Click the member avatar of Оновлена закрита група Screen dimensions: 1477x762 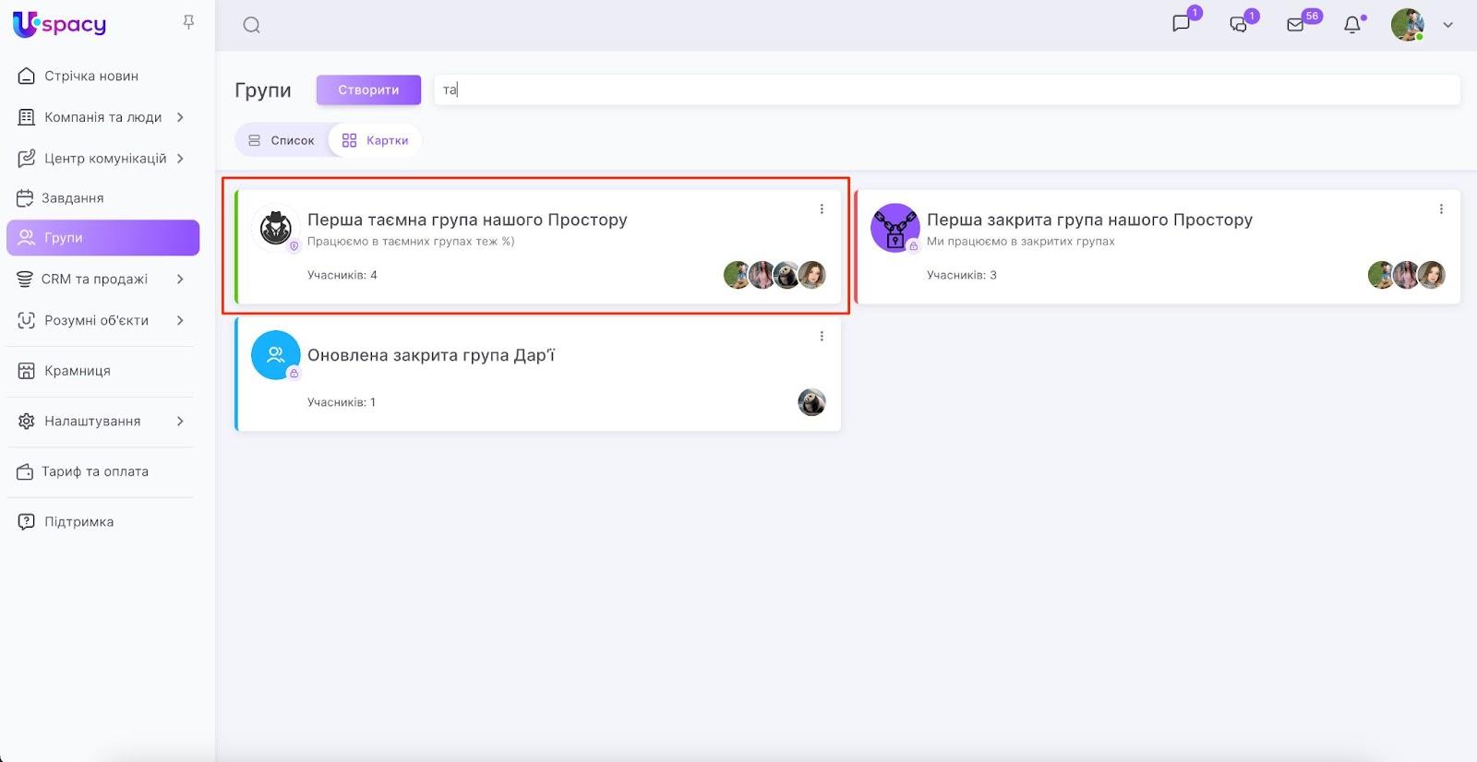pos(811,402)
